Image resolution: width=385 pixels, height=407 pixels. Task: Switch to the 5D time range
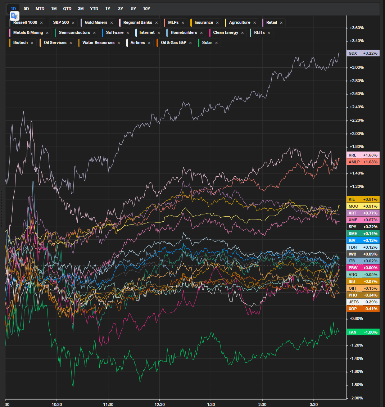coord(26,9)
